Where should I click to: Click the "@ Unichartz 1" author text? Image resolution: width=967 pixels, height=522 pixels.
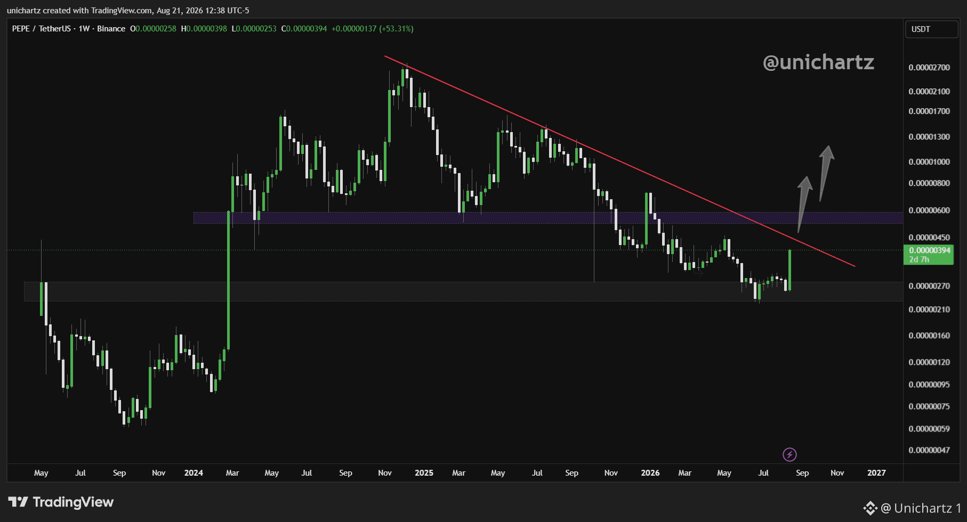coord(921,508)
